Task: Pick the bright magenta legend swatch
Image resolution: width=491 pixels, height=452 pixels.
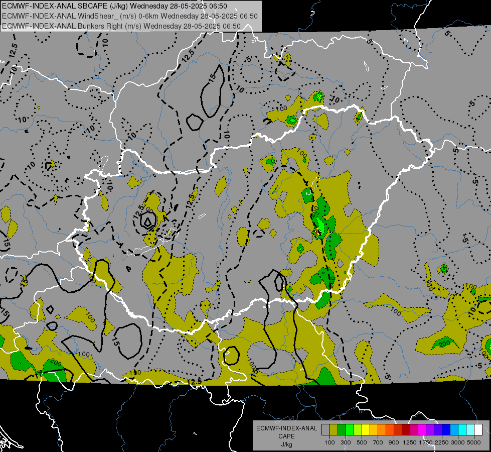Action: (x=422, y=429)
